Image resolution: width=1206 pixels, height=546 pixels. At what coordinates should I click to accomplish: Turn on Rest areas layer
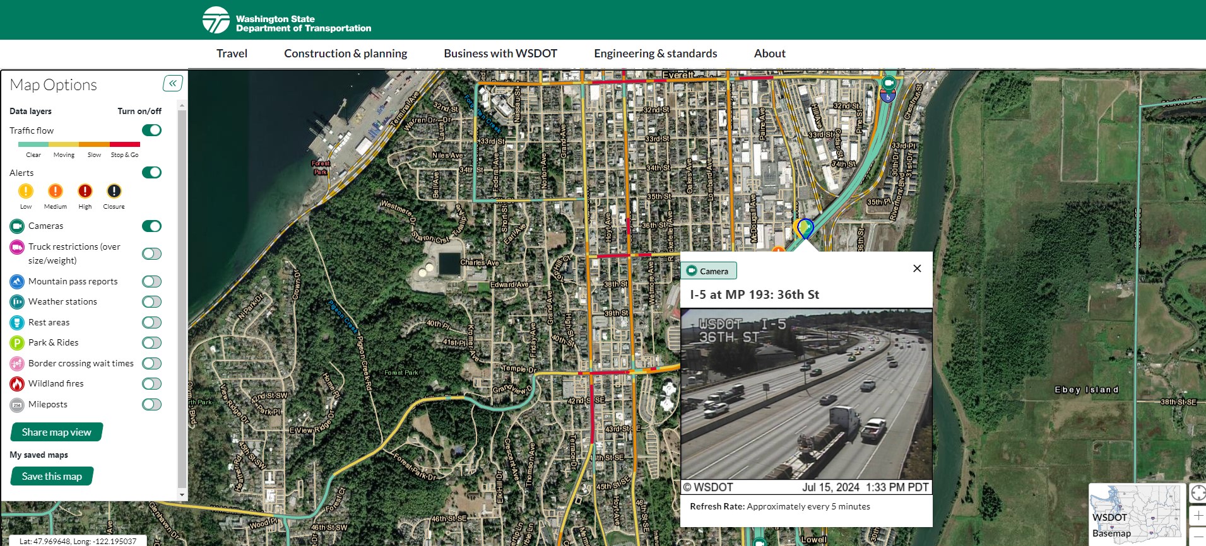pyautogui.click(x=151, y=323)
